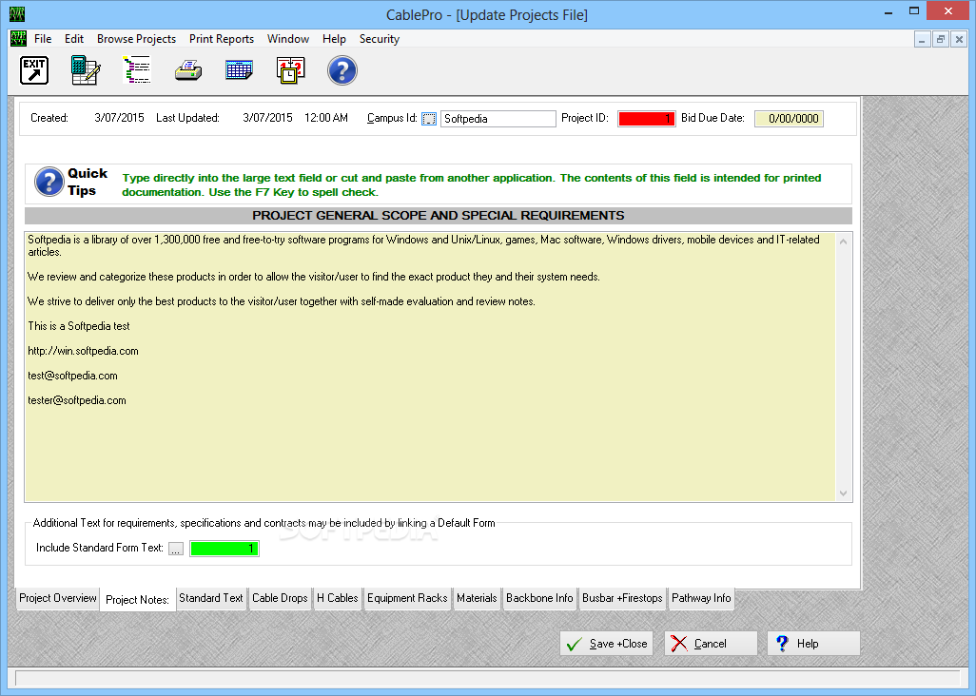Open the Cable Drops tab
Viewport: 976px width, 696px height.
point(280,598)
